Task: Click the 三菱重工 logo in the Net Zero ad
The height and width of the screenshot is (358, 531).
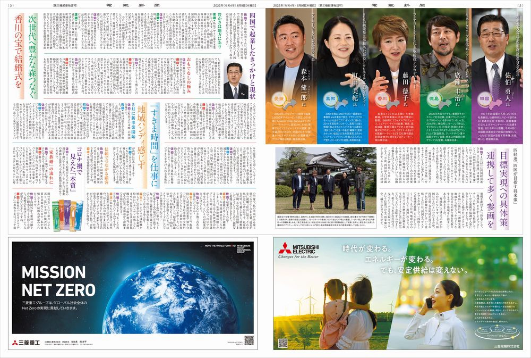Action: 25,343
